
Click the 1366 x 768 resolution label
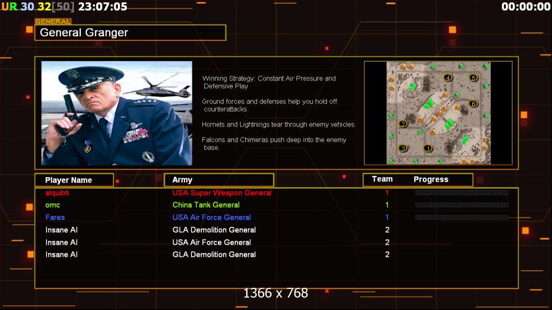pyautogui.click(x=276, y=293)
